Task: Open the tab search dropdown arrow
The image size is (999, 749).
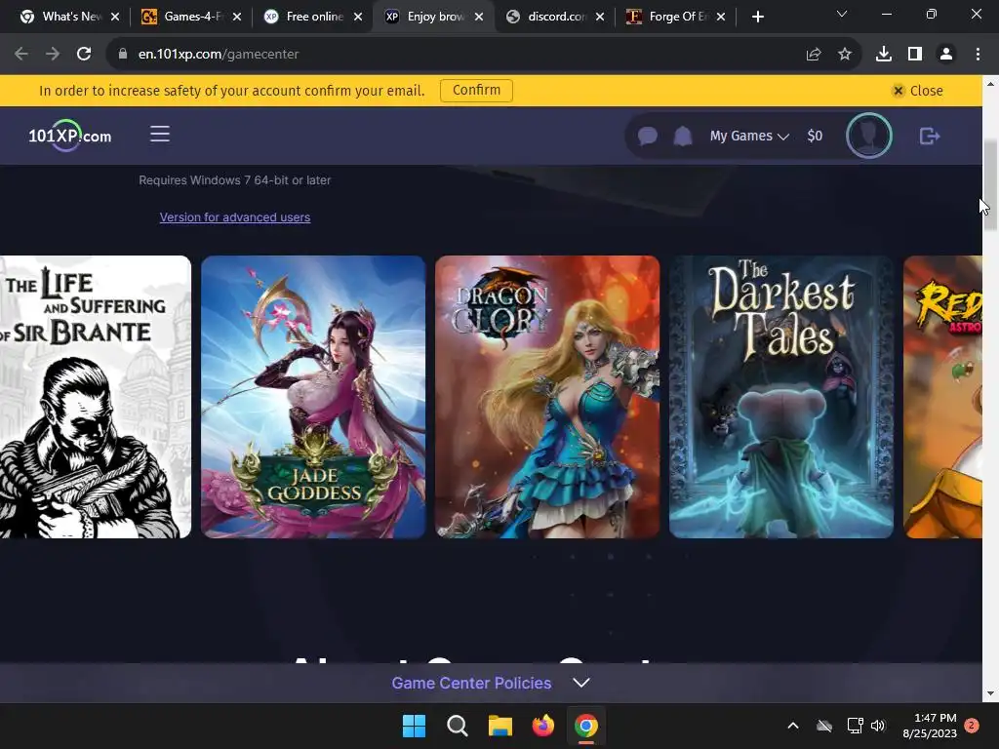Action: pyautogui.click(x=842, y=14)
